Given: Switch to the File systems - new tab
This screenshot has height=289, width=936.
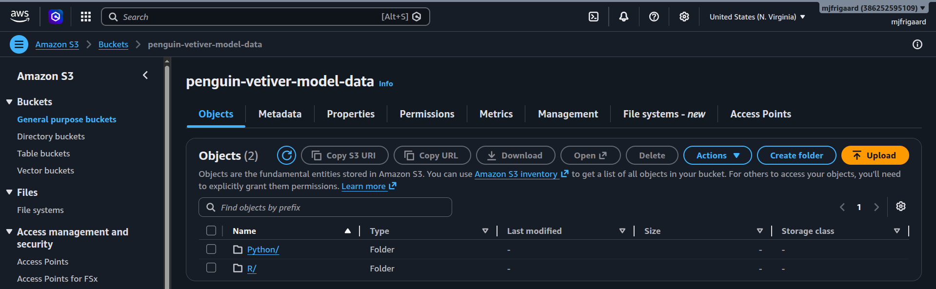Looking at the screenshot, I should point(664,114).
